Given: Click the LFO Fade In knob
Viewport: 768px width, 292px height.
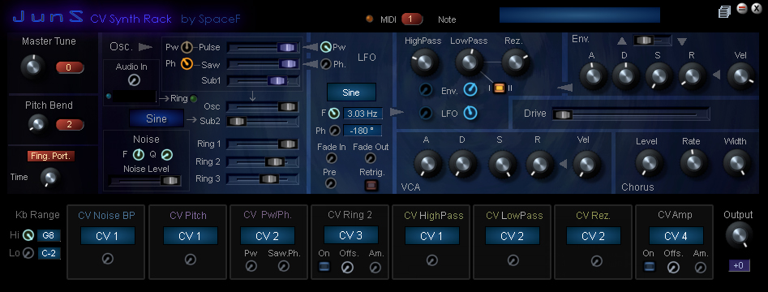Looking at the screenshot, I should pyautogui.click(x=332, y=158).
